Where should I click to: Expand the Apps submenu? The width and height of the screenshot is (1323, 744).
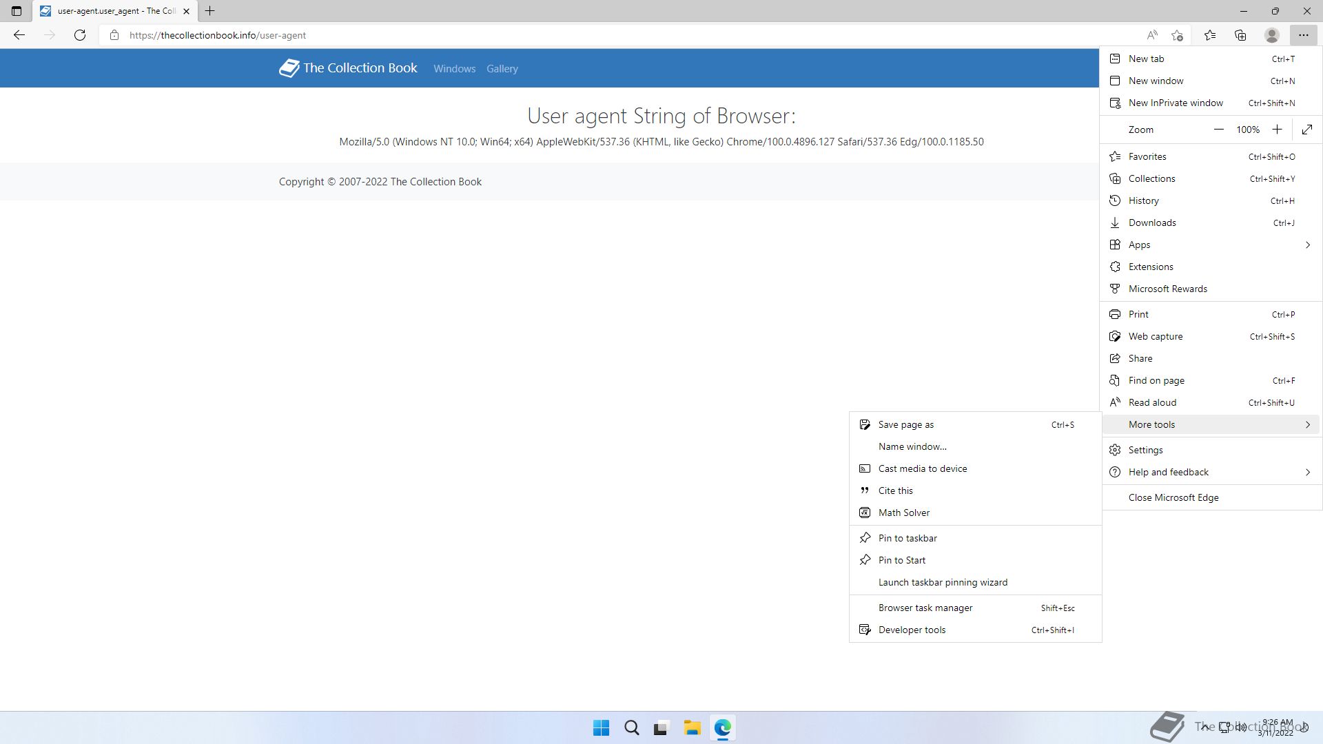point(1211,245)
